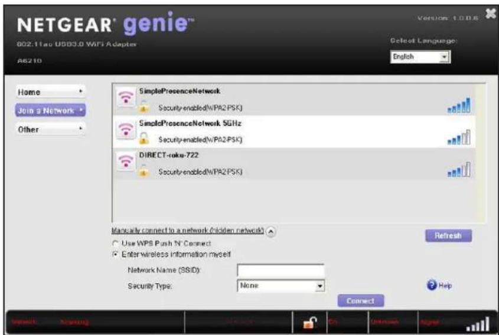Click the padlock icon under DIRECT-roku-722
499x335 pixels.
(x=143, y=170)
